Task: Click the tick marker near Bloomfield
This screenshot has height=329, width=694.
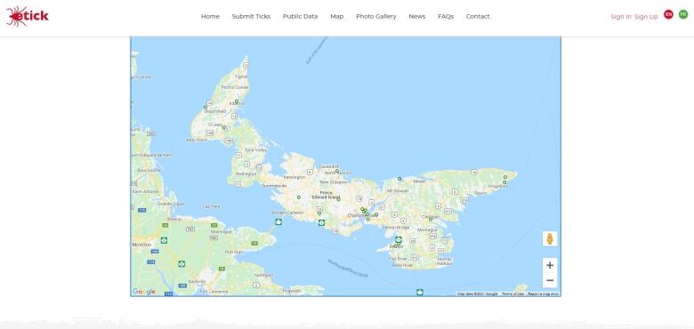Action: coord(206,108)
